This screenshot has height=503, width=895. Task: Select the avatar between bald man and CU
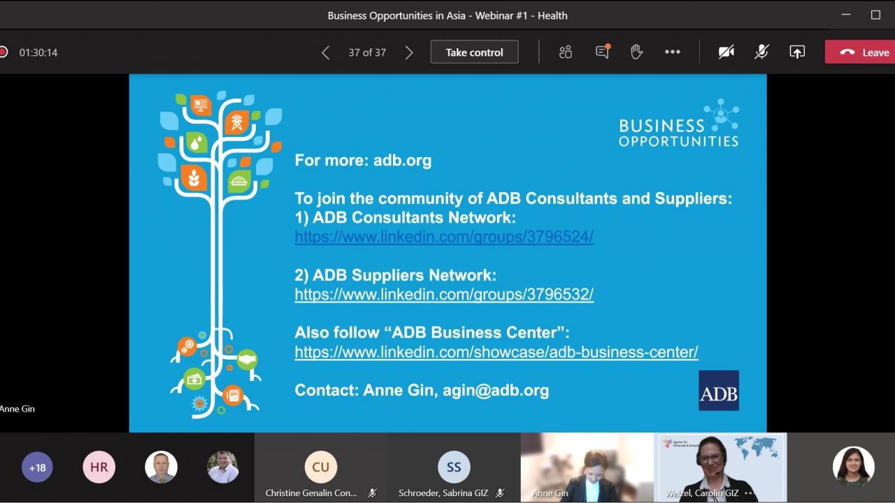[x=223, y=467]
